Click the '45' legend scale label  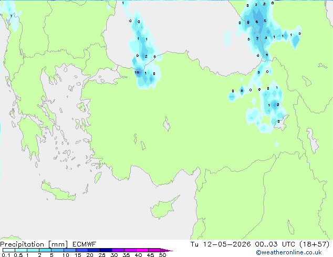(x=150, y=255)
